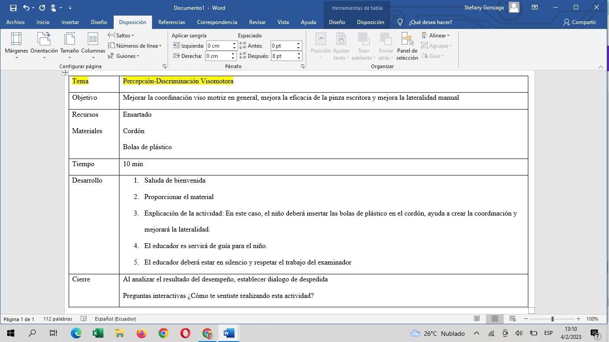609x342 pixels.
Task: Switch to the Vista tab
Action: (283, 22)
